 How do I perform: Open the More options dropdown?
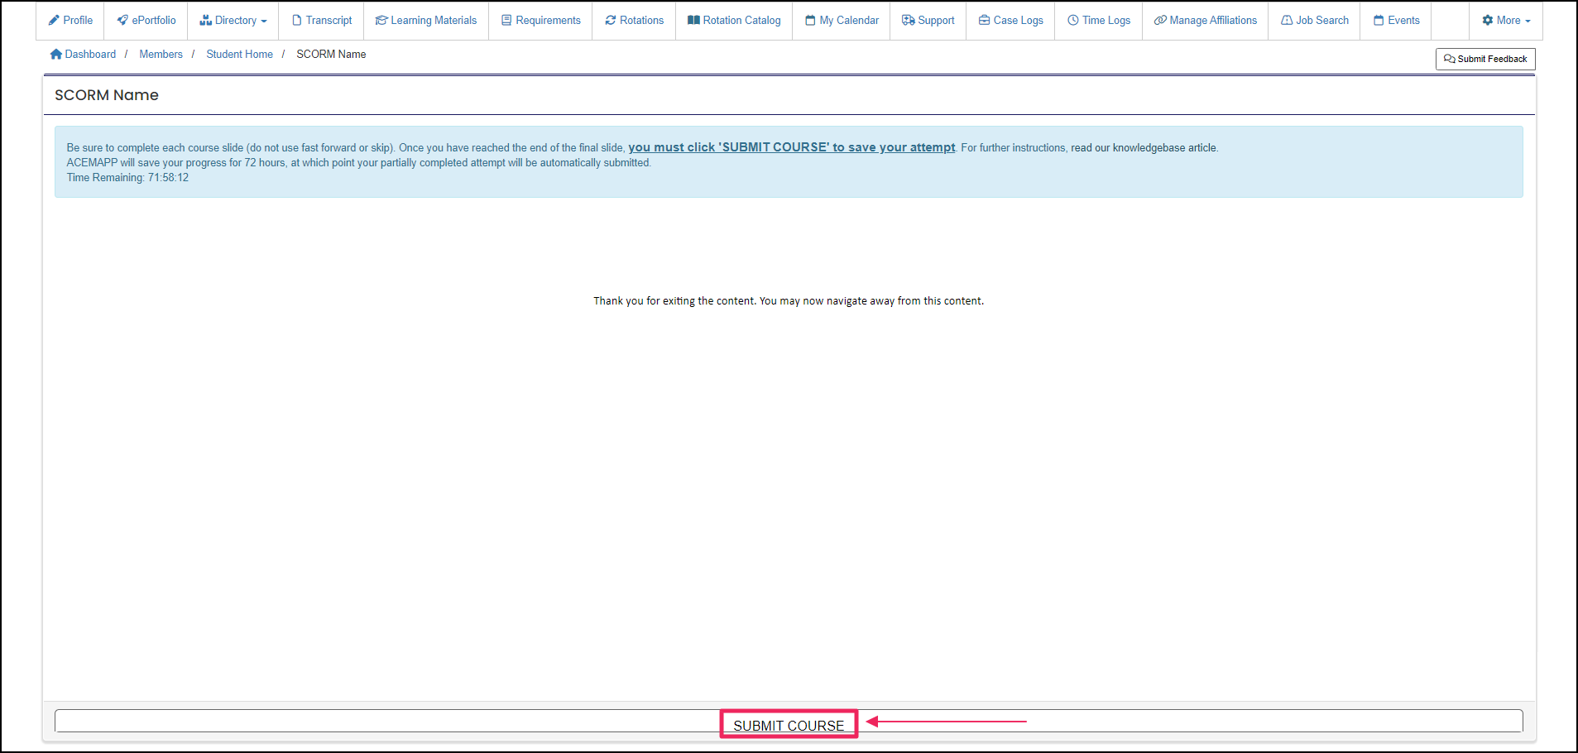1506,20
